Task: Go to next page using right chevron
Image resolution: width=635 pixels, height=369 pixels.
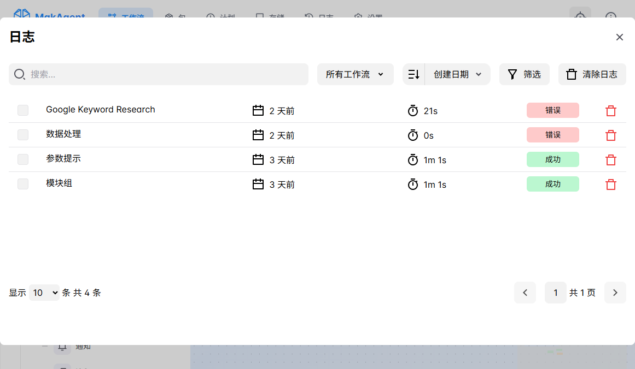Action: pyautogui.click(x=615, y=293)
